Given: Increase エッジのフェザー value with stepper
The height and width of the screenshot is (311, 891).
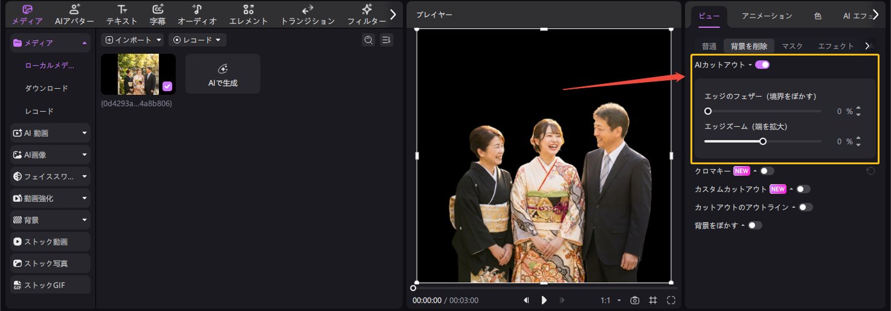Looking at the screenshot, I should pos(858,109).
